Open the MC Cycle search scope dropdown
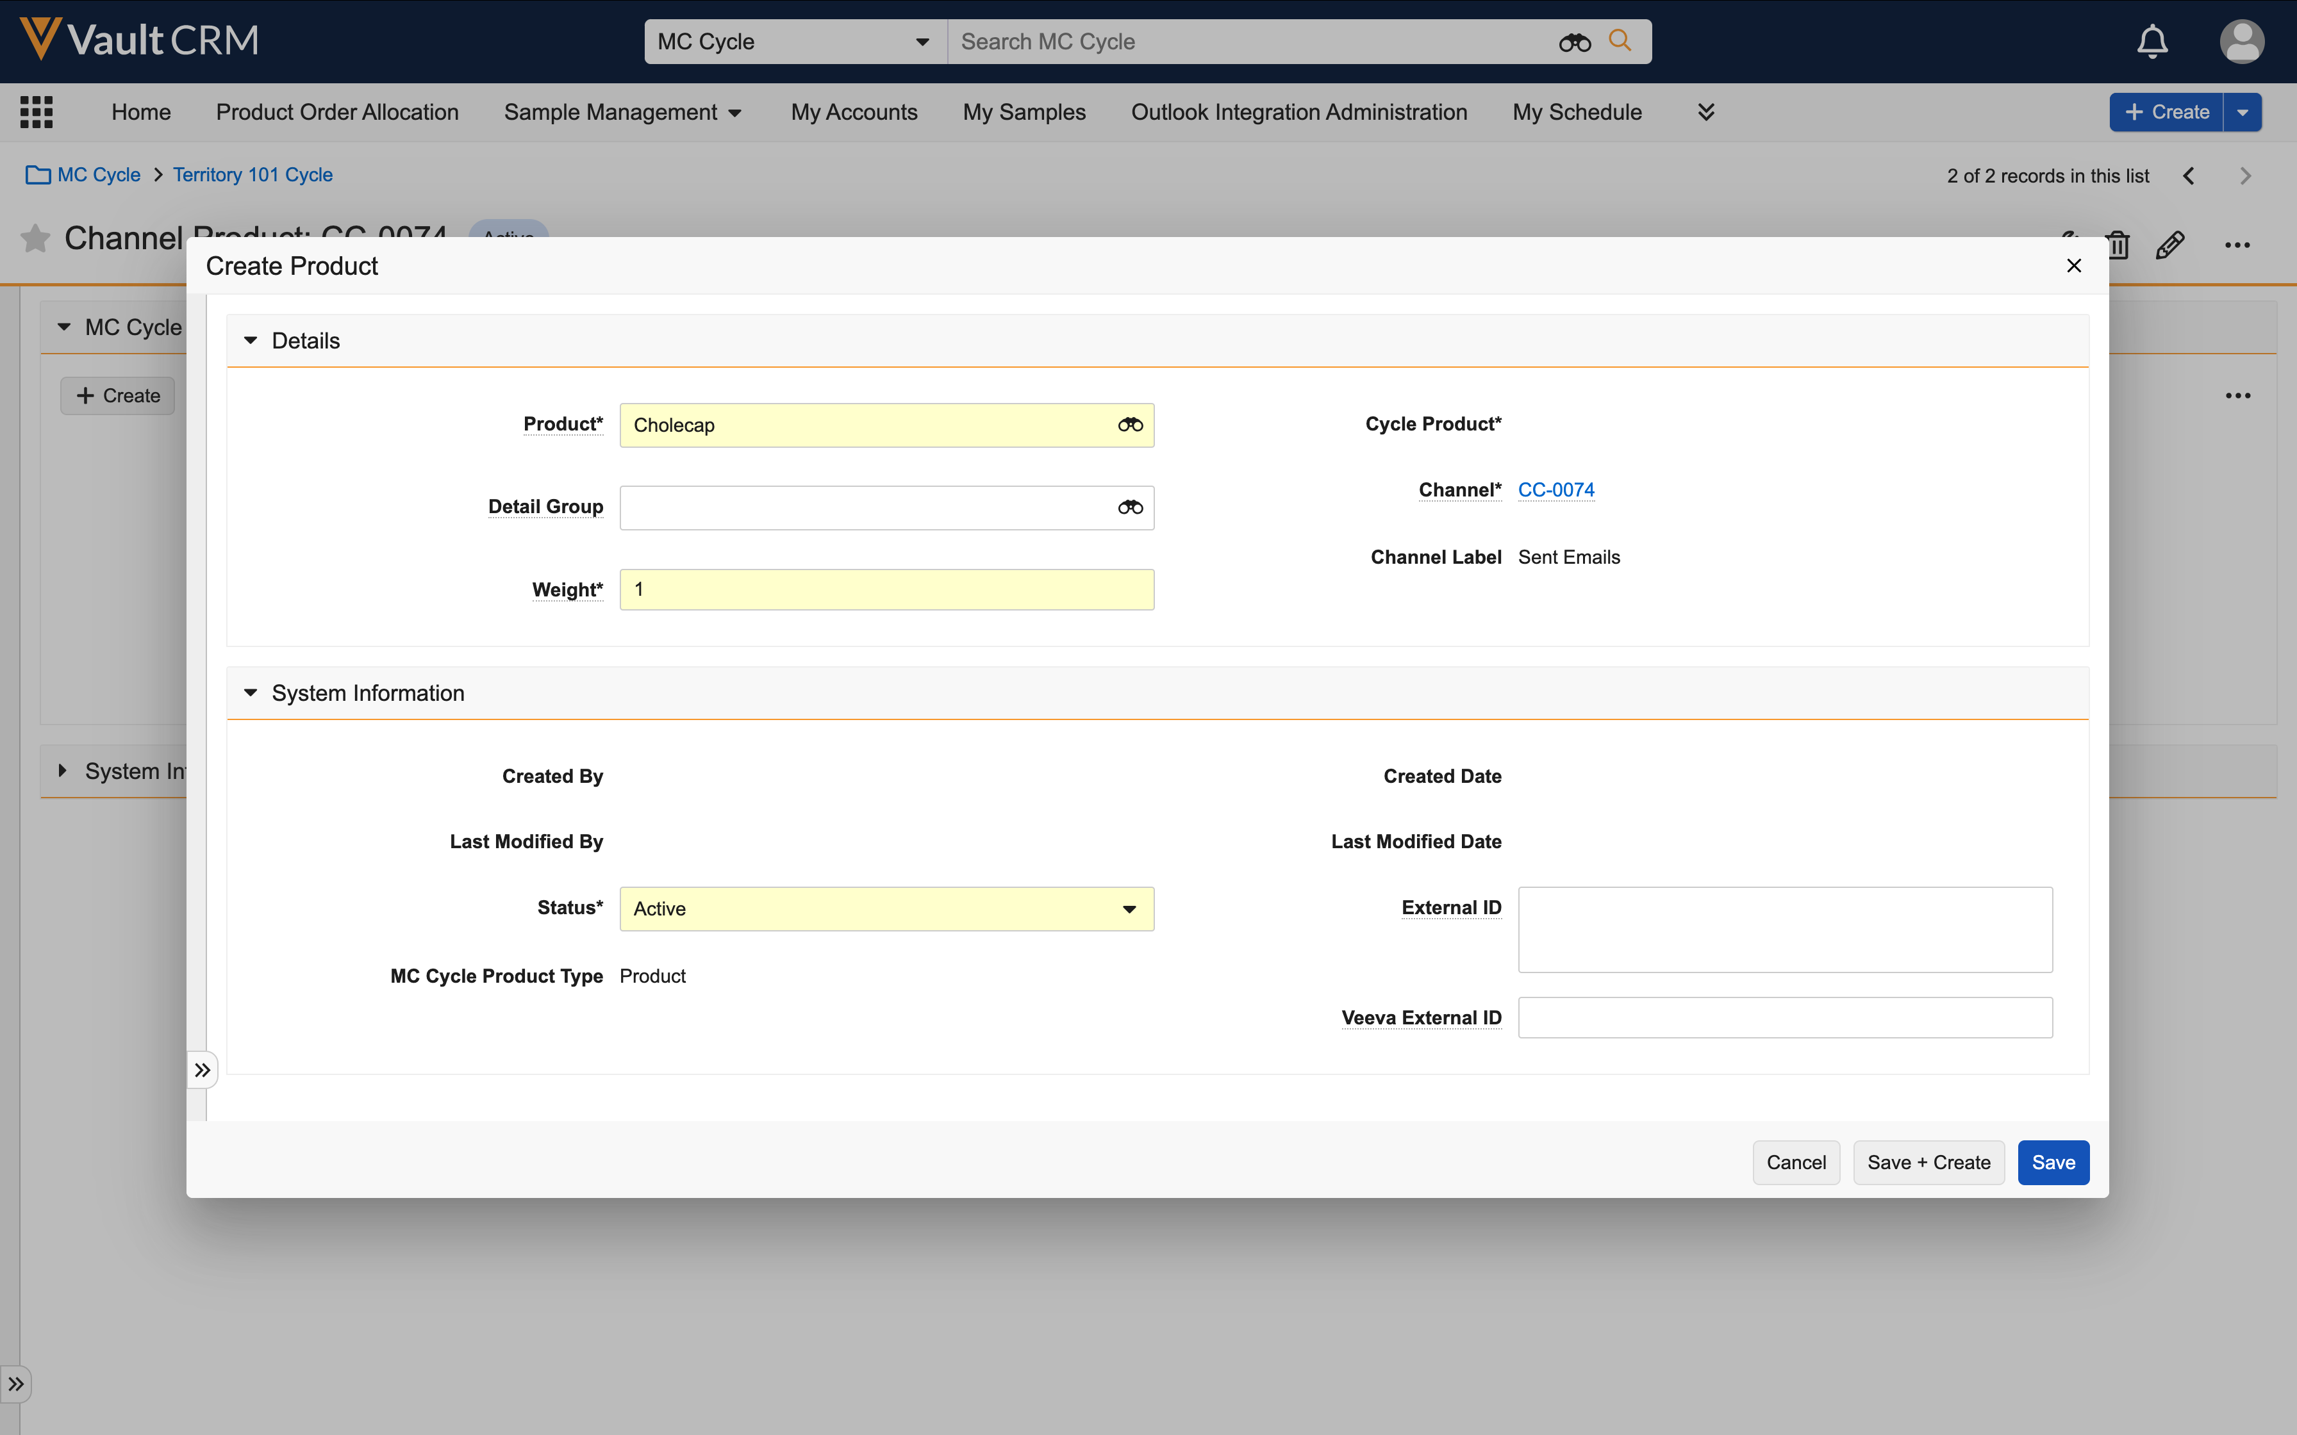The height and width of the screenshot is (1435, 2297). (795, 42)
